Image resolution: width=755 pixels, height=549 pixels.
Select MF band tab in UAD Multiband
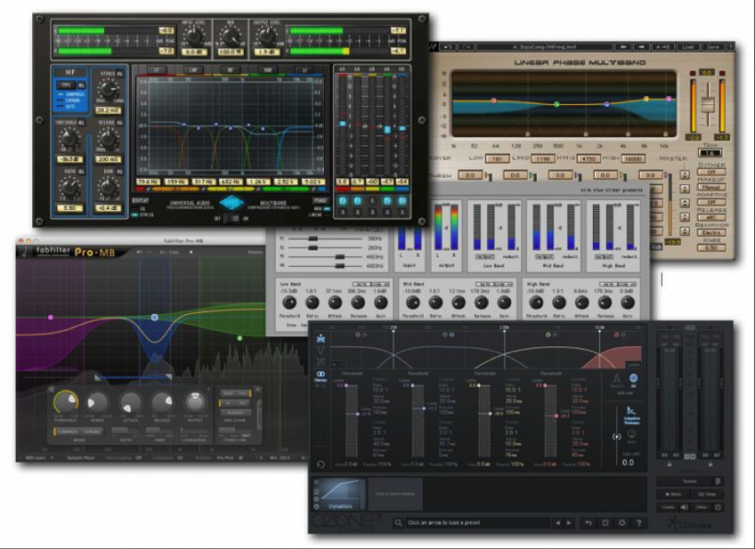tap(230, 70)
